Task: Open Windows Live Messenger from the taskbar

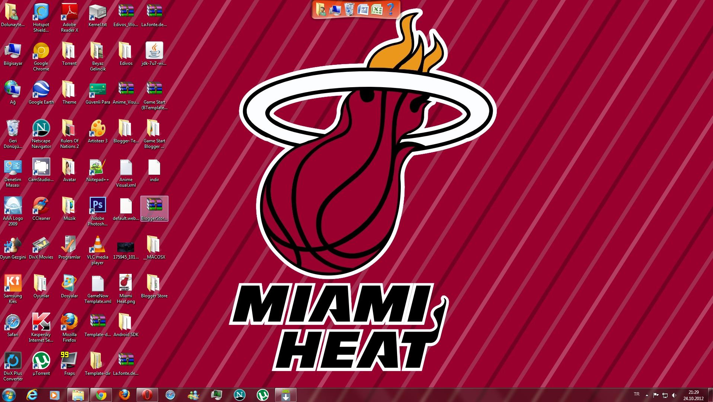Action: tap(194, 395)
